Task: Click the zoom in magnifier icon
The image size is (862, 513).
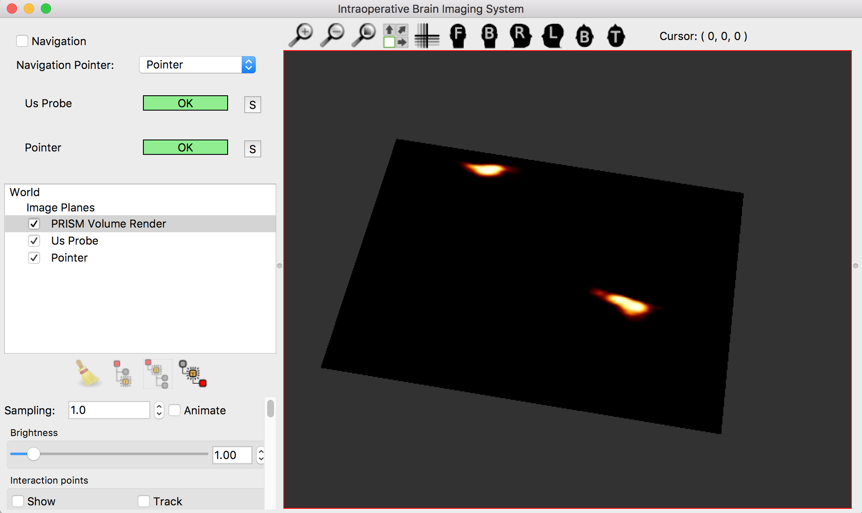Action: point(301,35)
